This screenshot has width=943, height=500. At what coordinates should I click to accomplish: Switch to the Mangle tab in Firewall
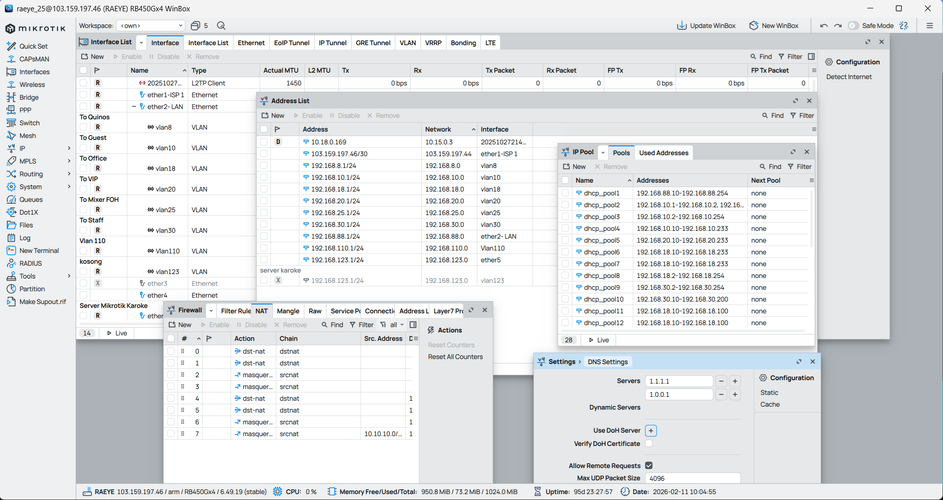[x=288, y=311]
